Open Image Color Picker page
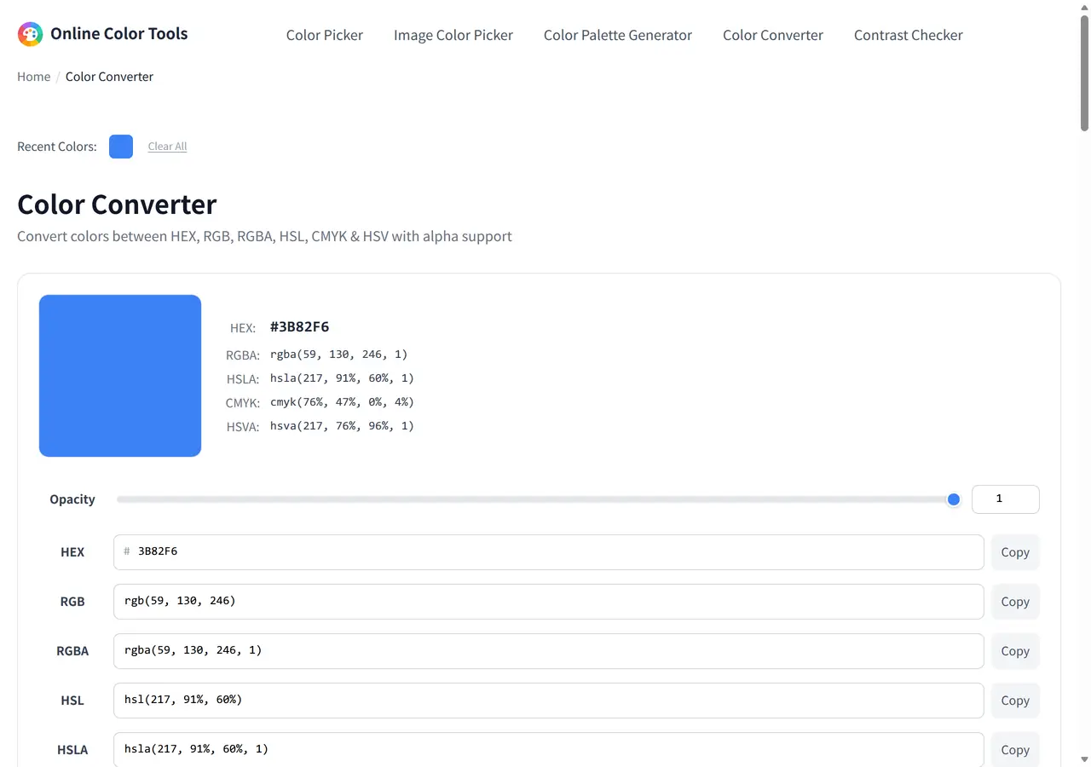 pos(453,35)
